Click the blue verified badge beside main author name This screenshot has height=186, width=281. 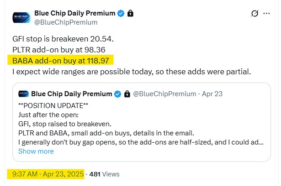(x=121, y=13)
